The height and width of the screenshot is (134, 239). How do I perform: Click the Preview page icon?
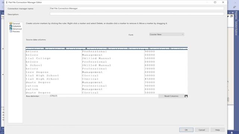11,31
